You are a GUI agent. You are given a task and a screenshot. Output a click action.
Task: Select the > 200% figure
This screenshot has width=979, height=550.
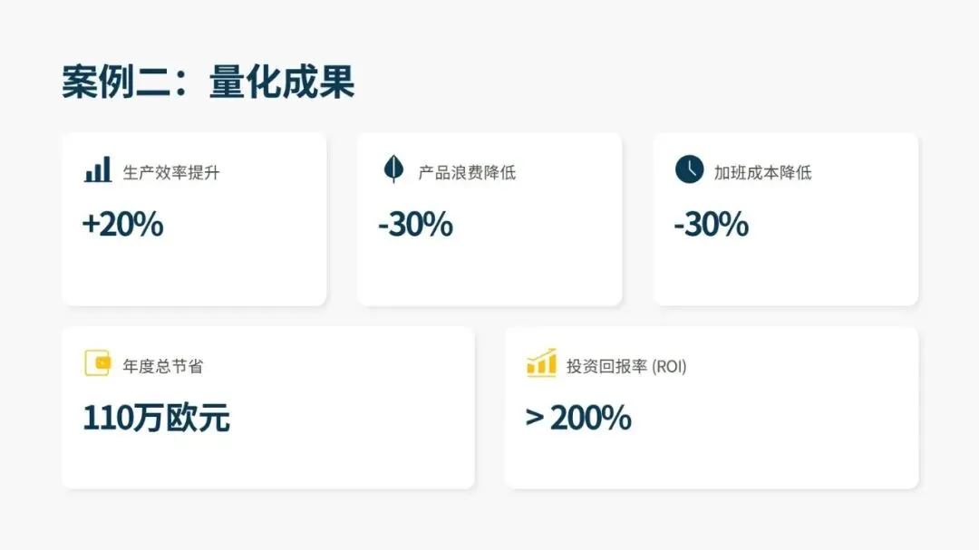click(x=578, y=418)
